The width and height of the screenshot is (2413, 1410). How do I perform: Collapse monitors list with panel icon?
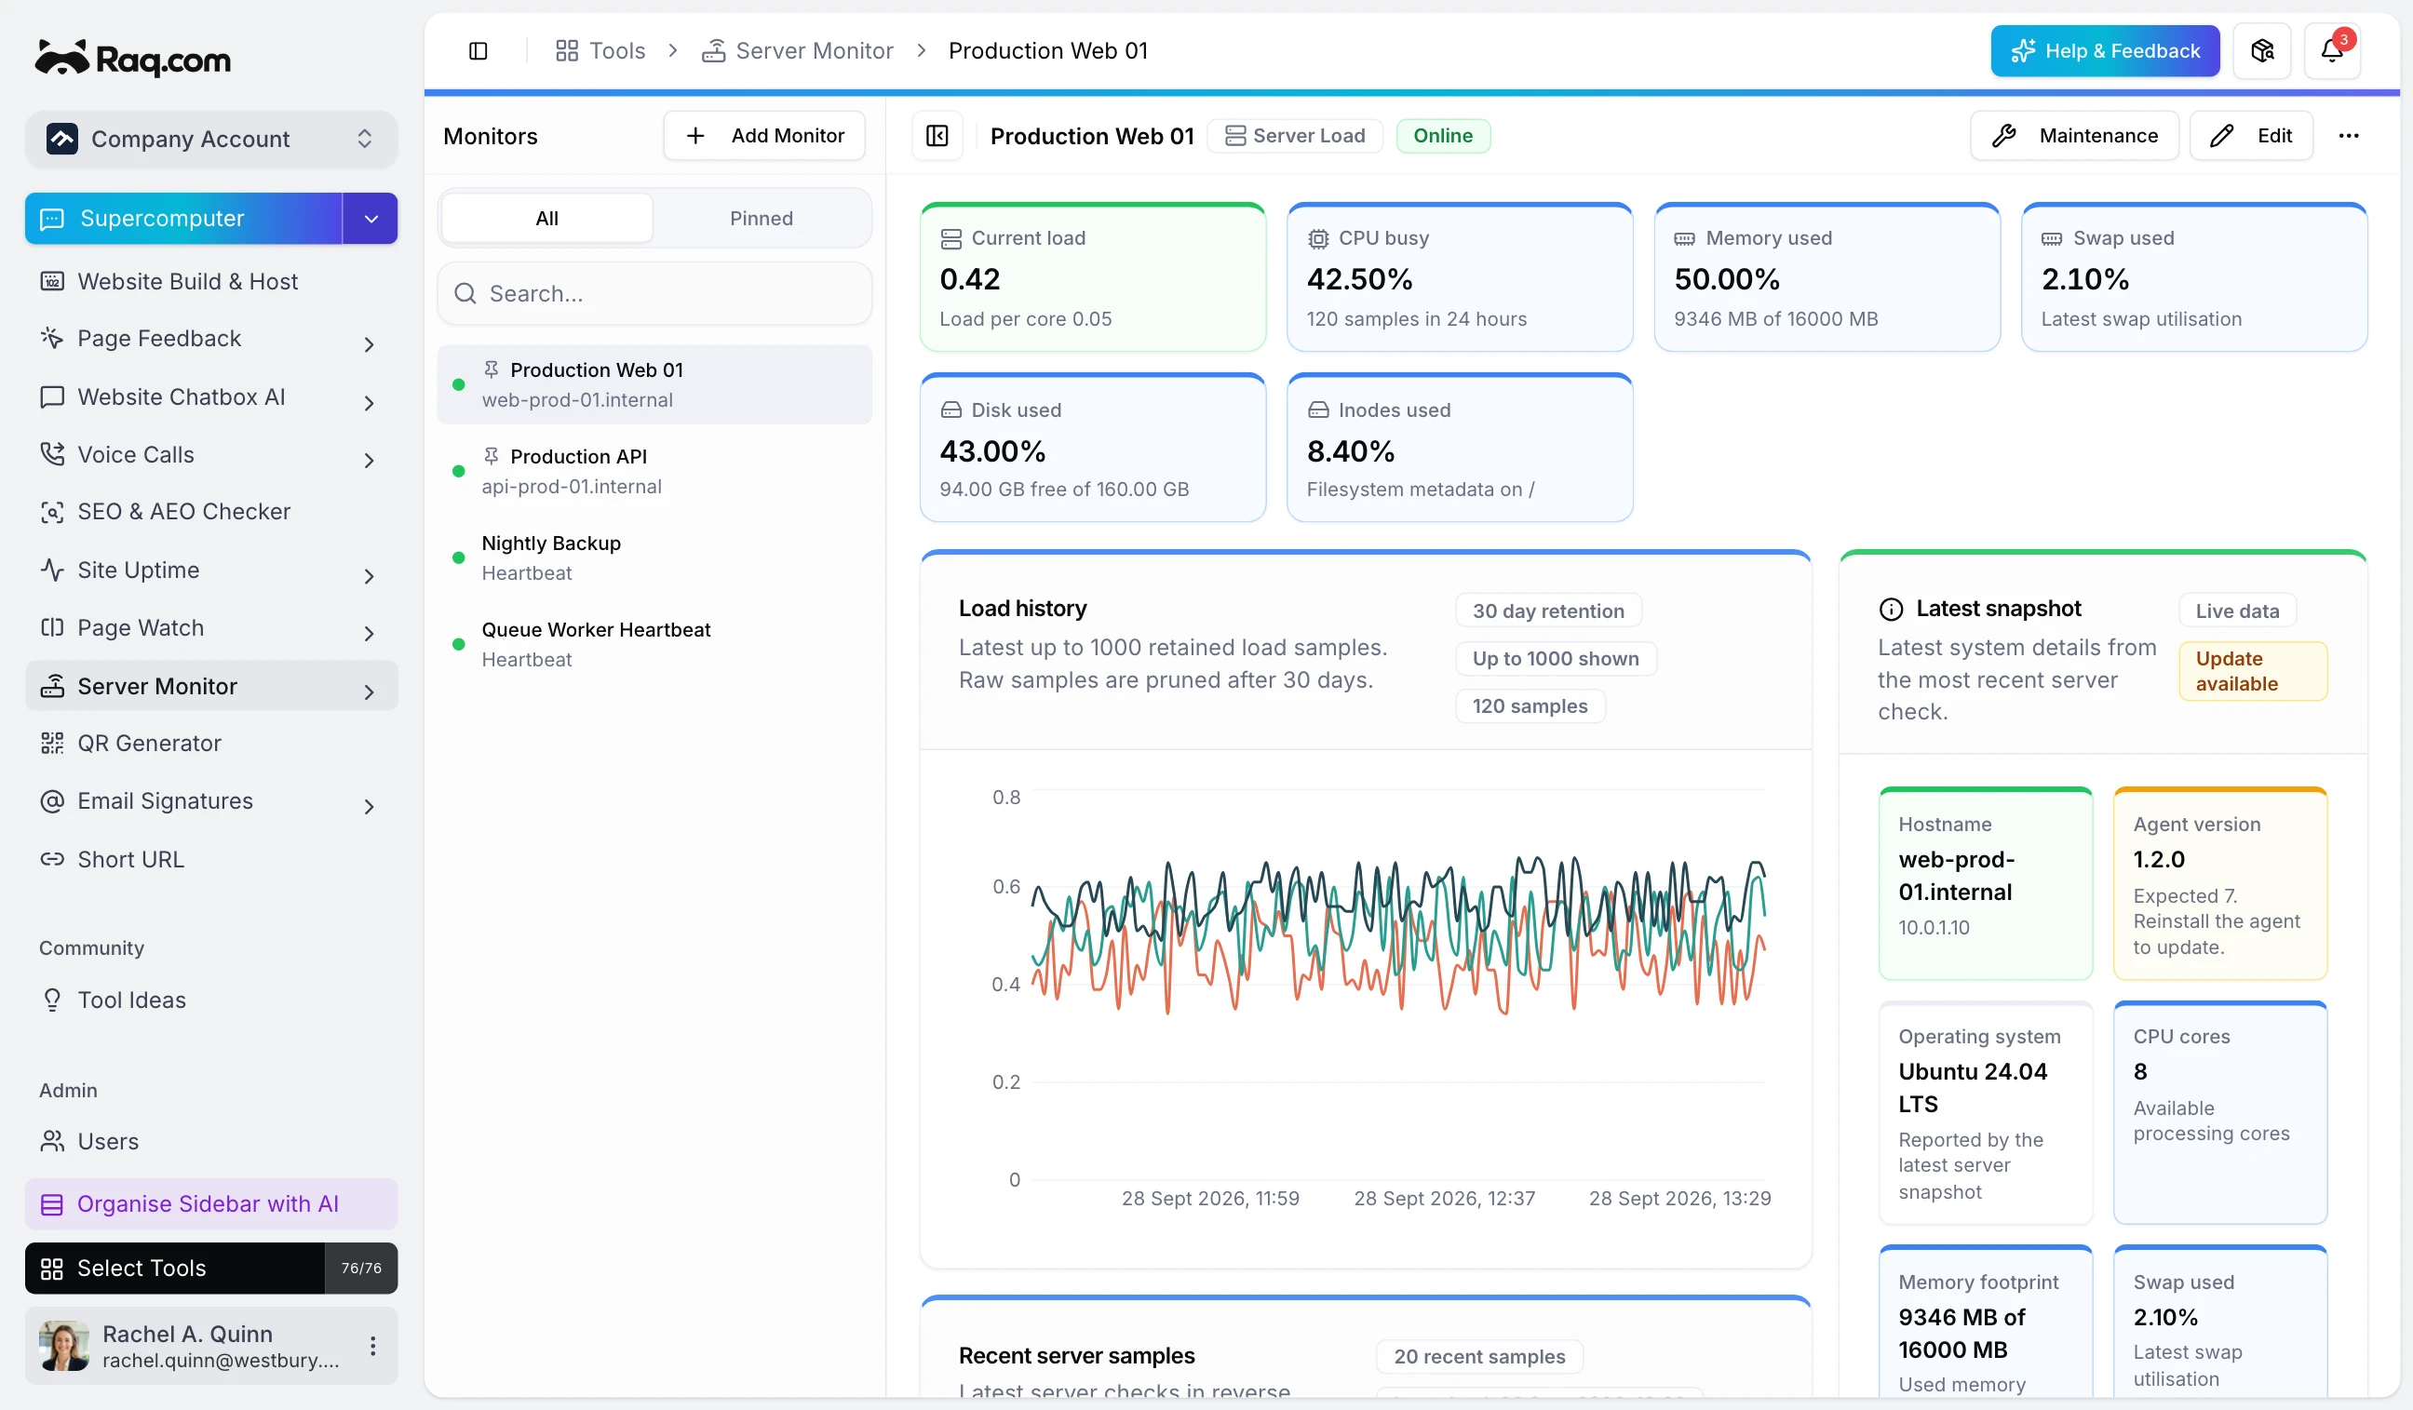[x=937, y=136]
